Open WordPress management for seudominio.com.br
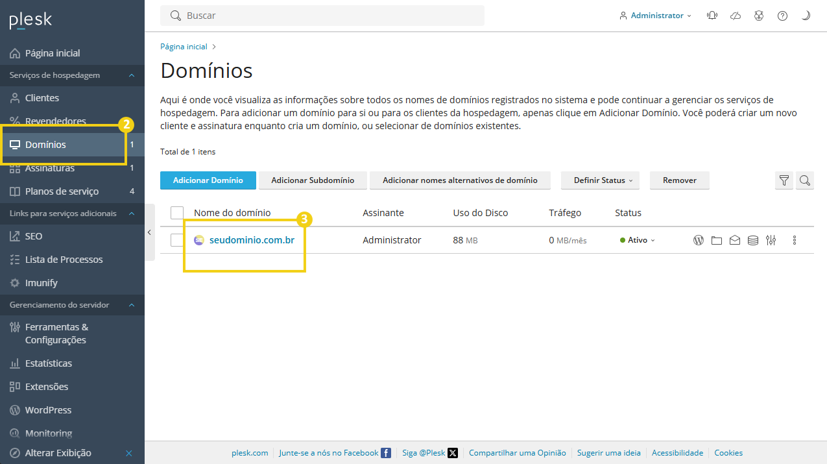Image resolution: width=827 pixels, height=464 pixels. click(x=699, y=240)
